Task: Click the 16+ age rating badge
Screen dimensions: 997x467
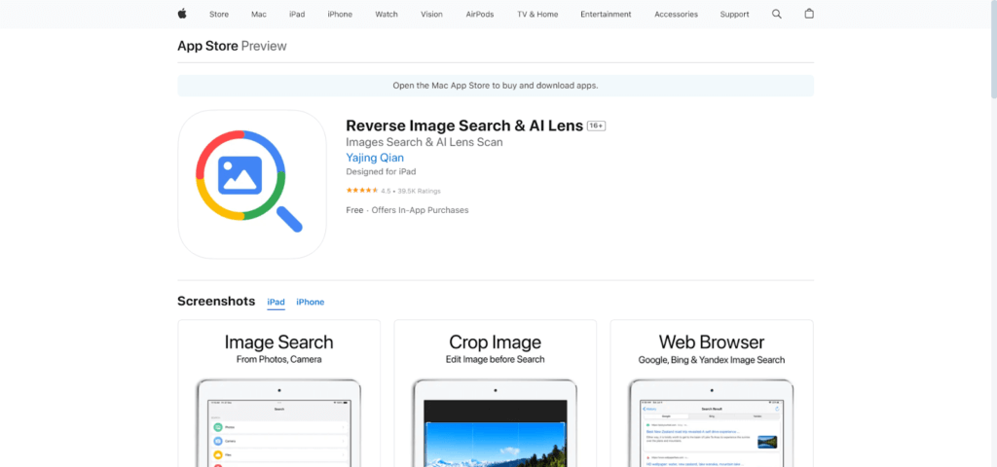Action: 597,126
